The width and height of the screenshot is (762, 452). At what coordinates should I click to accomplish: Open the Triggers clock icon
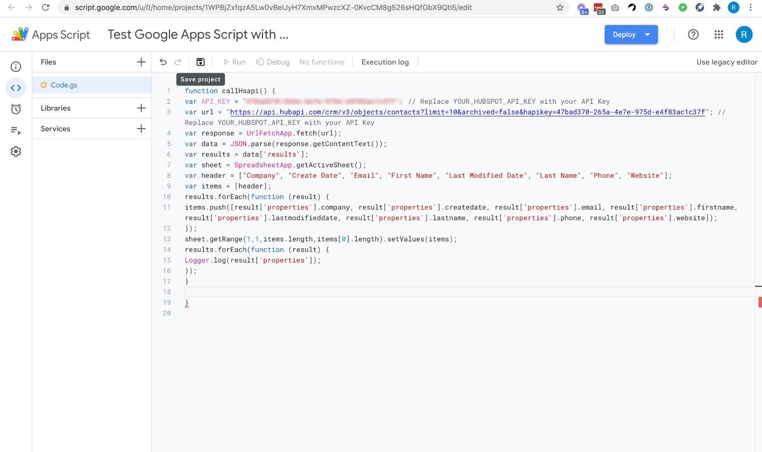(x=16, y=109)
